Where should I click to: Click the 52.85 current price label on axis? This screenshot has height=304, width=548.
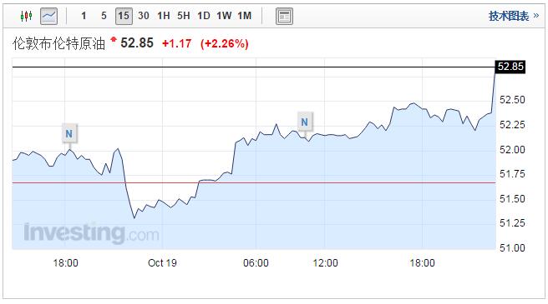click(x=510, y=67)
